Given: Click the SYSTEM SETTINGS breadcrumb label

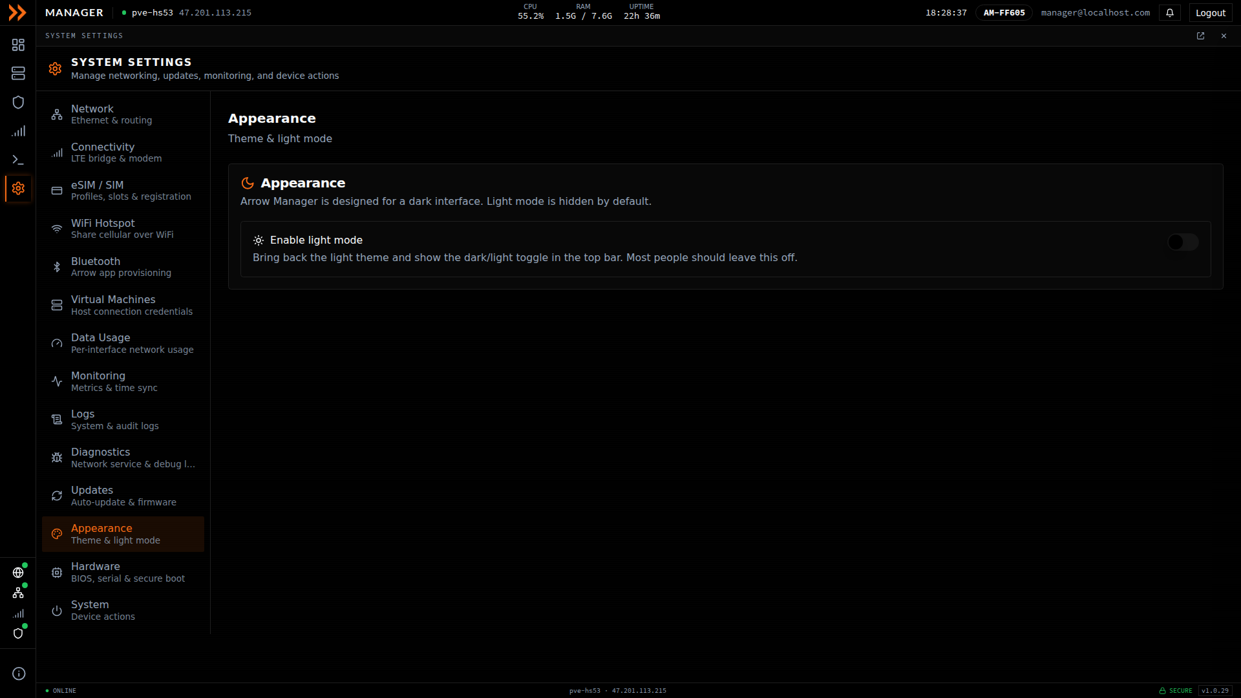Looking at the screenshot, I should (84, 36).
